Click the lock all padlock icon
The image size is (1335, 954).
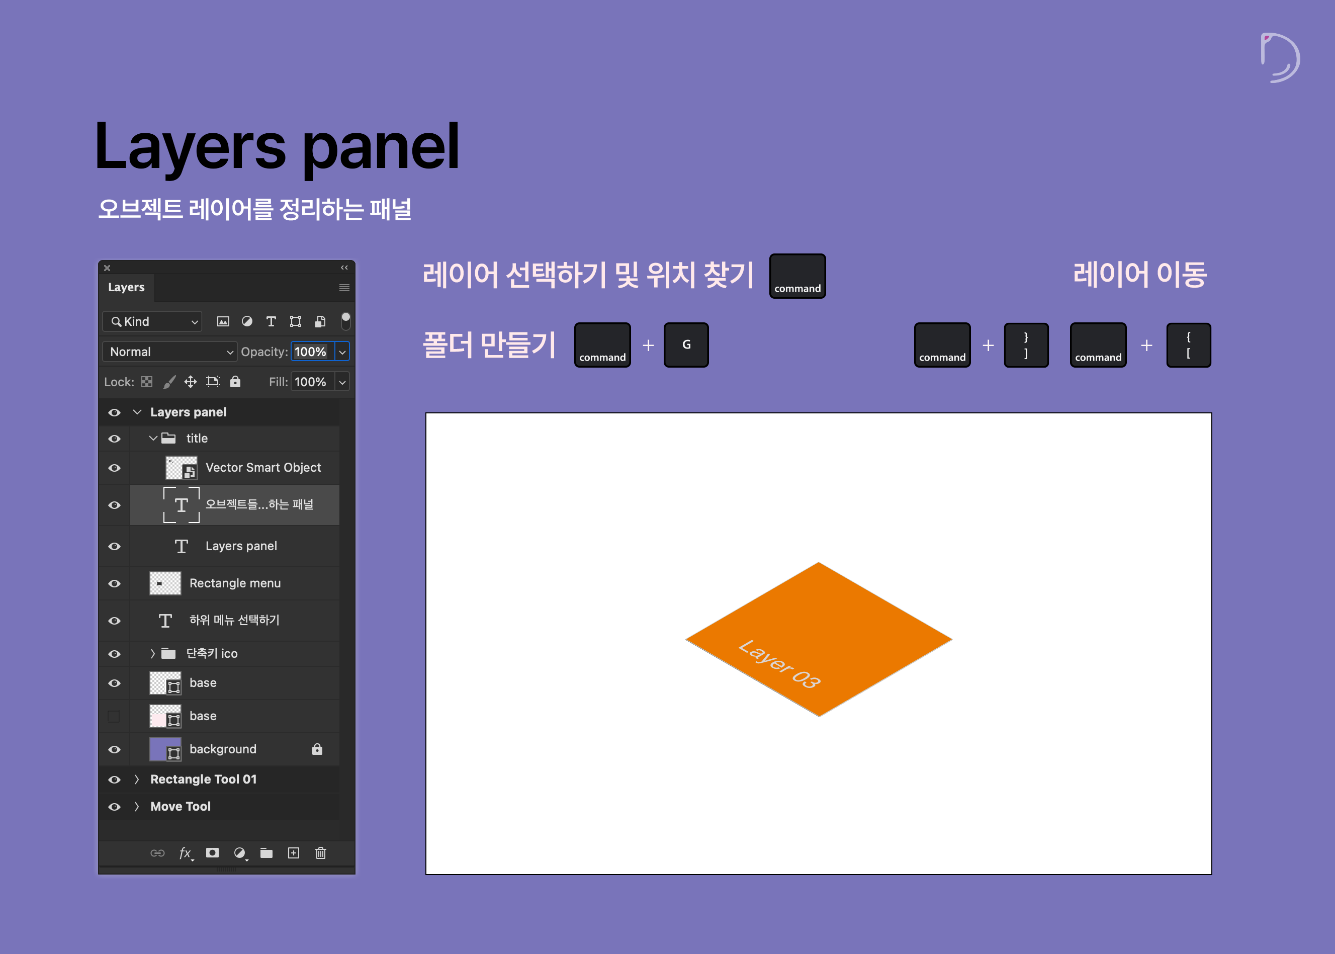(235, 382)
